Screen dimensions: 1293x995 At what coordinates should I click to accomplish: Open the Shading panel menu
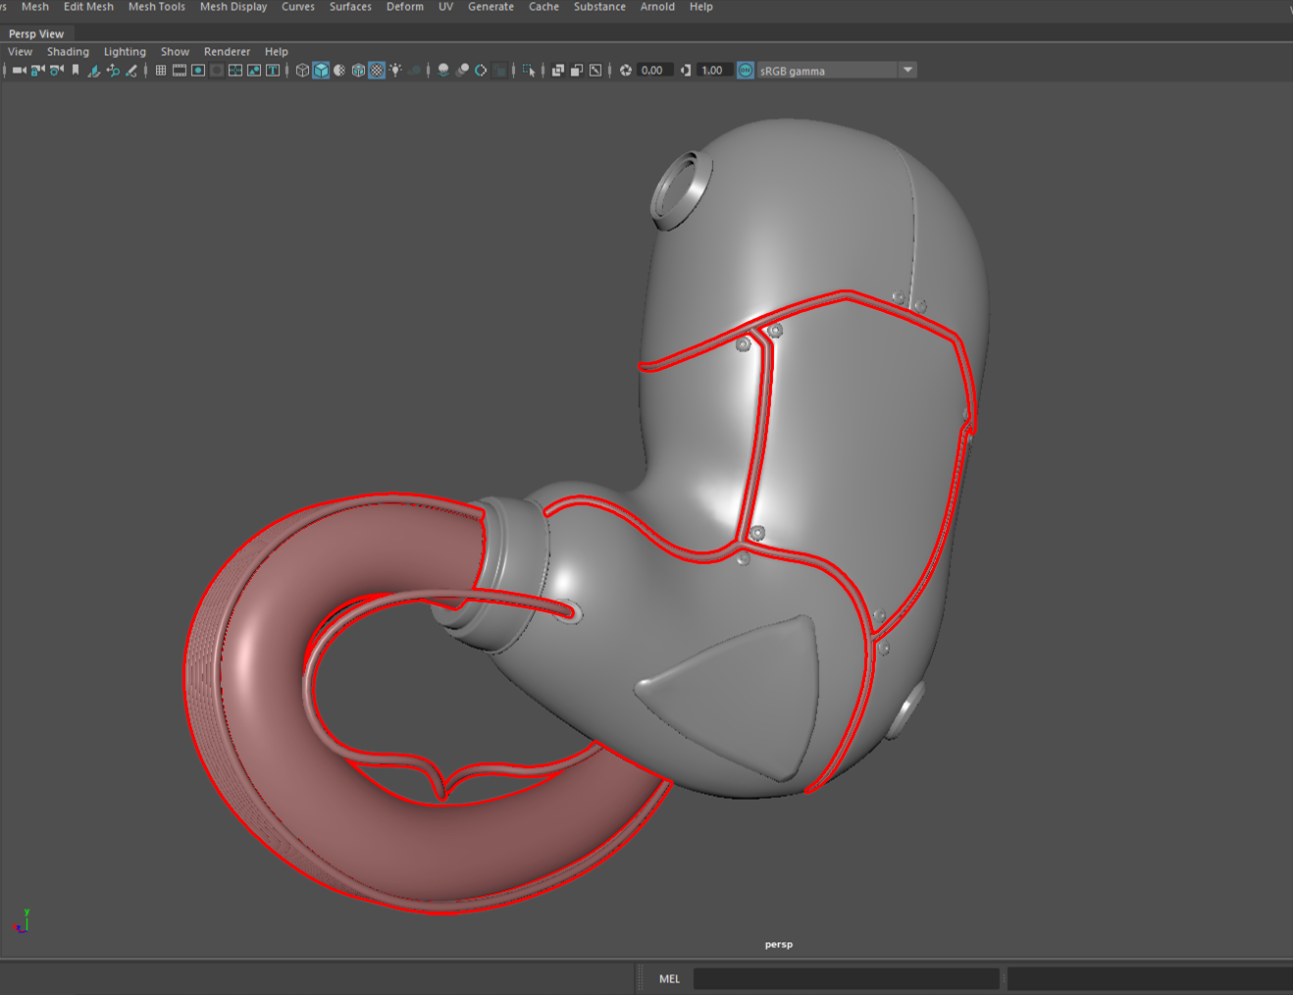click(68, 52)
